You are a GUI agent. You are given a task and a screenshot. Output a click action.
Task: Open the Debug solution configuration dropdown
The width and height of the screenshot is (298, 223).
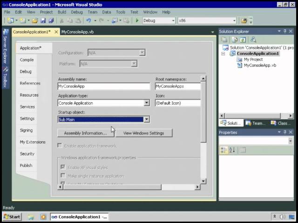pos(173,20)
